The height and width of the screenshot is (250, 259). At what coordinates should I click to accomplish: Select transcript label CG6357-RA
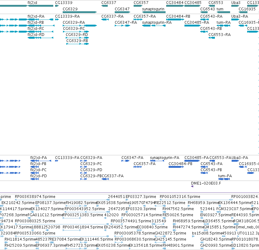(145, 16)
